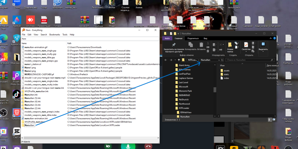This screenshot has height=149, width=298.
Task: Open Свойства properties icon with checkmark
Action: click(246, 45)
